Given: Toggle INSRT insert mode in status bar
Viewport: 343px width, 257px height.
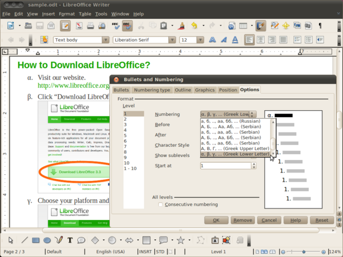Looking at the screenshot, I should point(146,252).
